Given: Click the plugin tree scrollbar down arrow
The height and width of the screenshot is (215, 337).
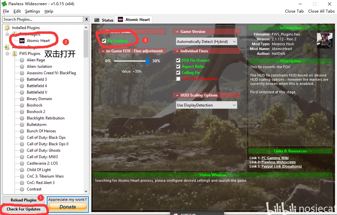Looking at the screenshot, I should point(86,191).
